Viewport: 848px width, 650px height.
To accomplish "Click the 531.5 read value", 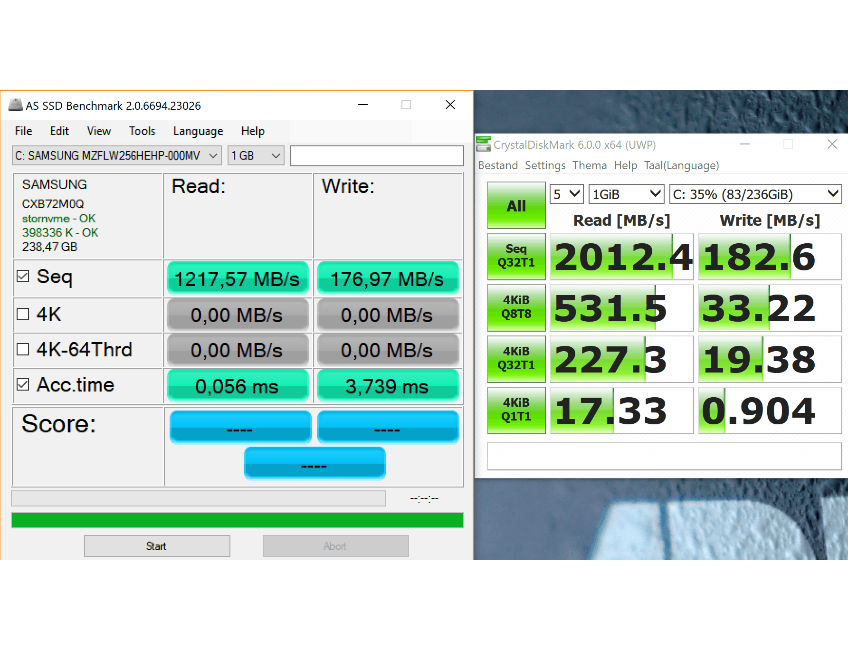I will 622,308.
